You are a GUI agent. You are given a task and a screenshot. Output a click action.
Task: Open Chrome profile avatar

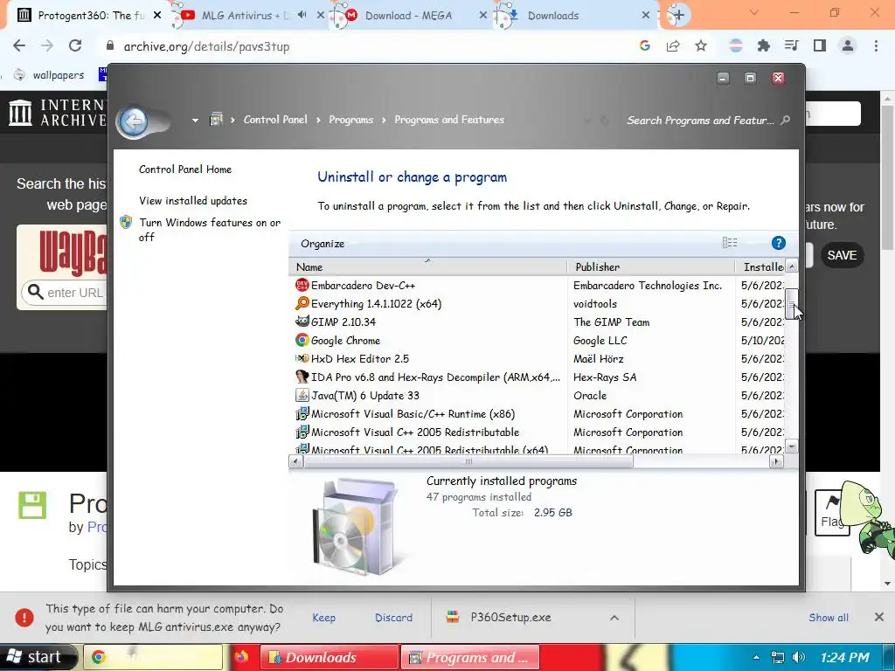coord(848,45)
